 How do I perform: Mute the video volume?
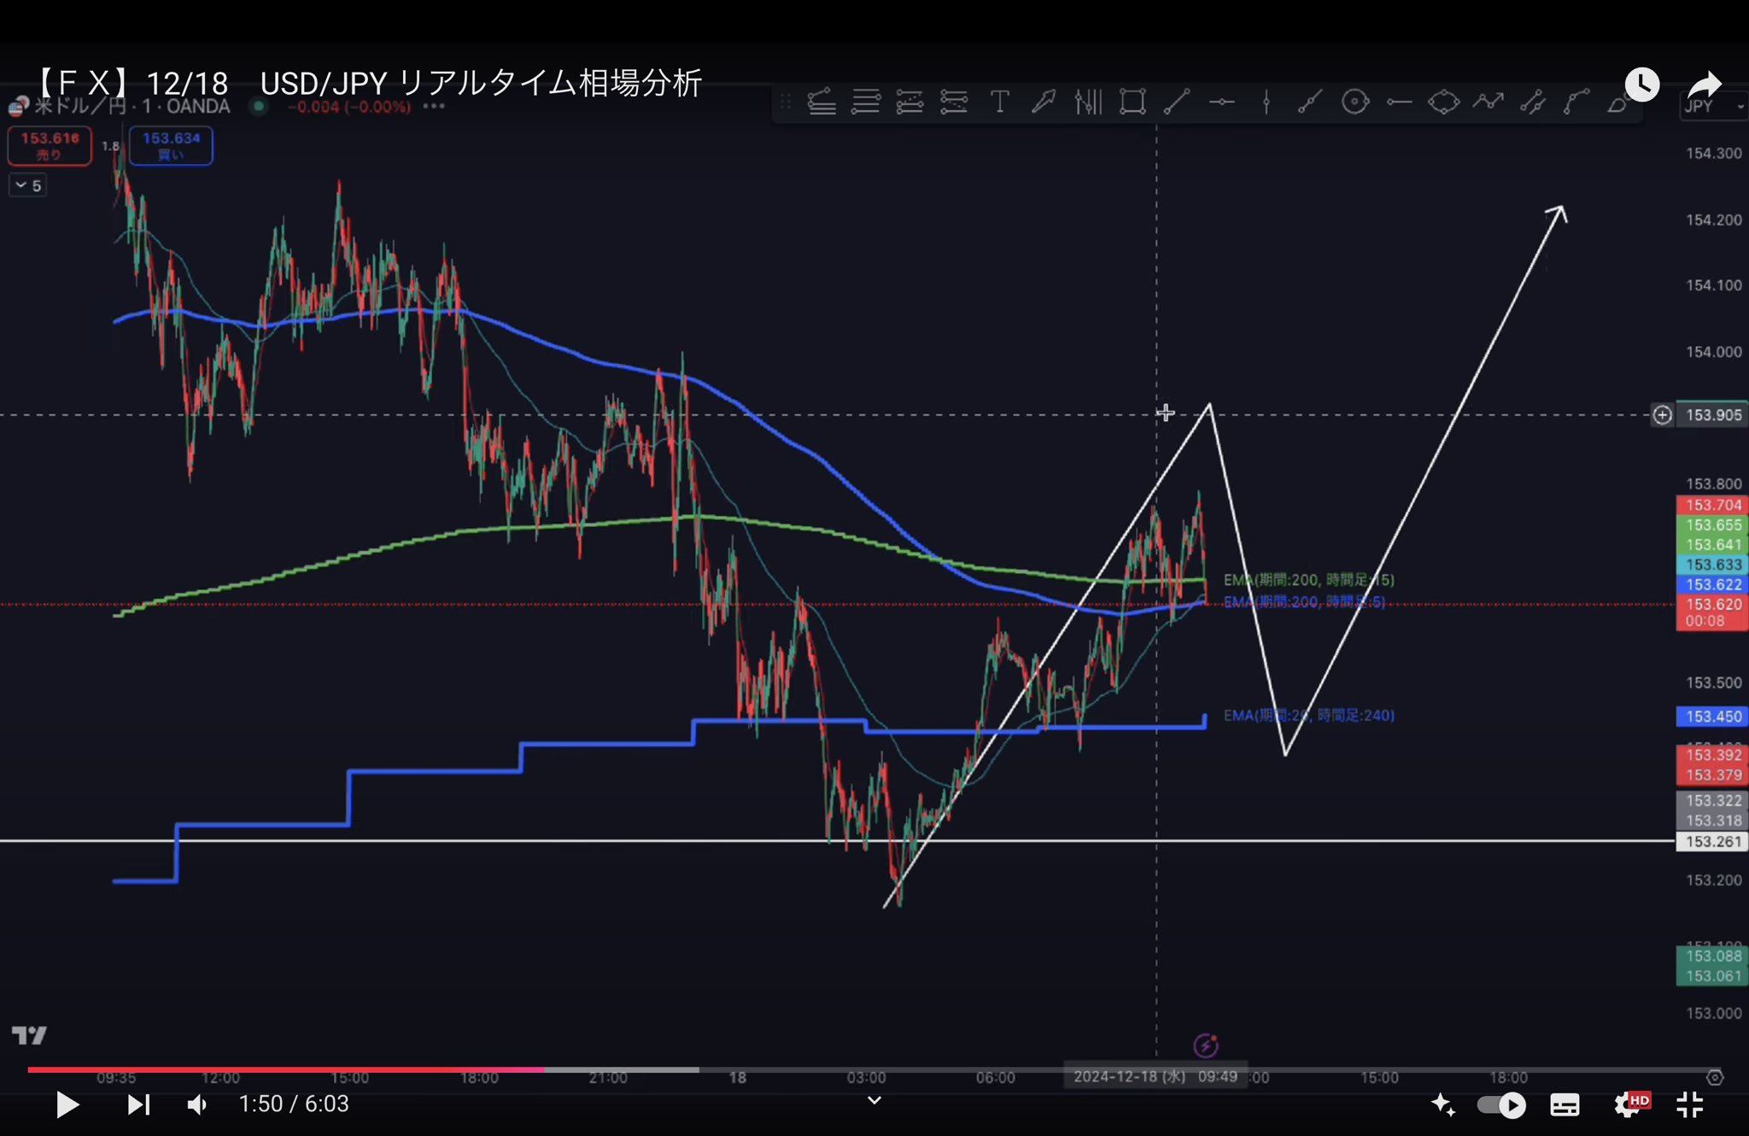pyautogui.click(x=196, y=1105)
